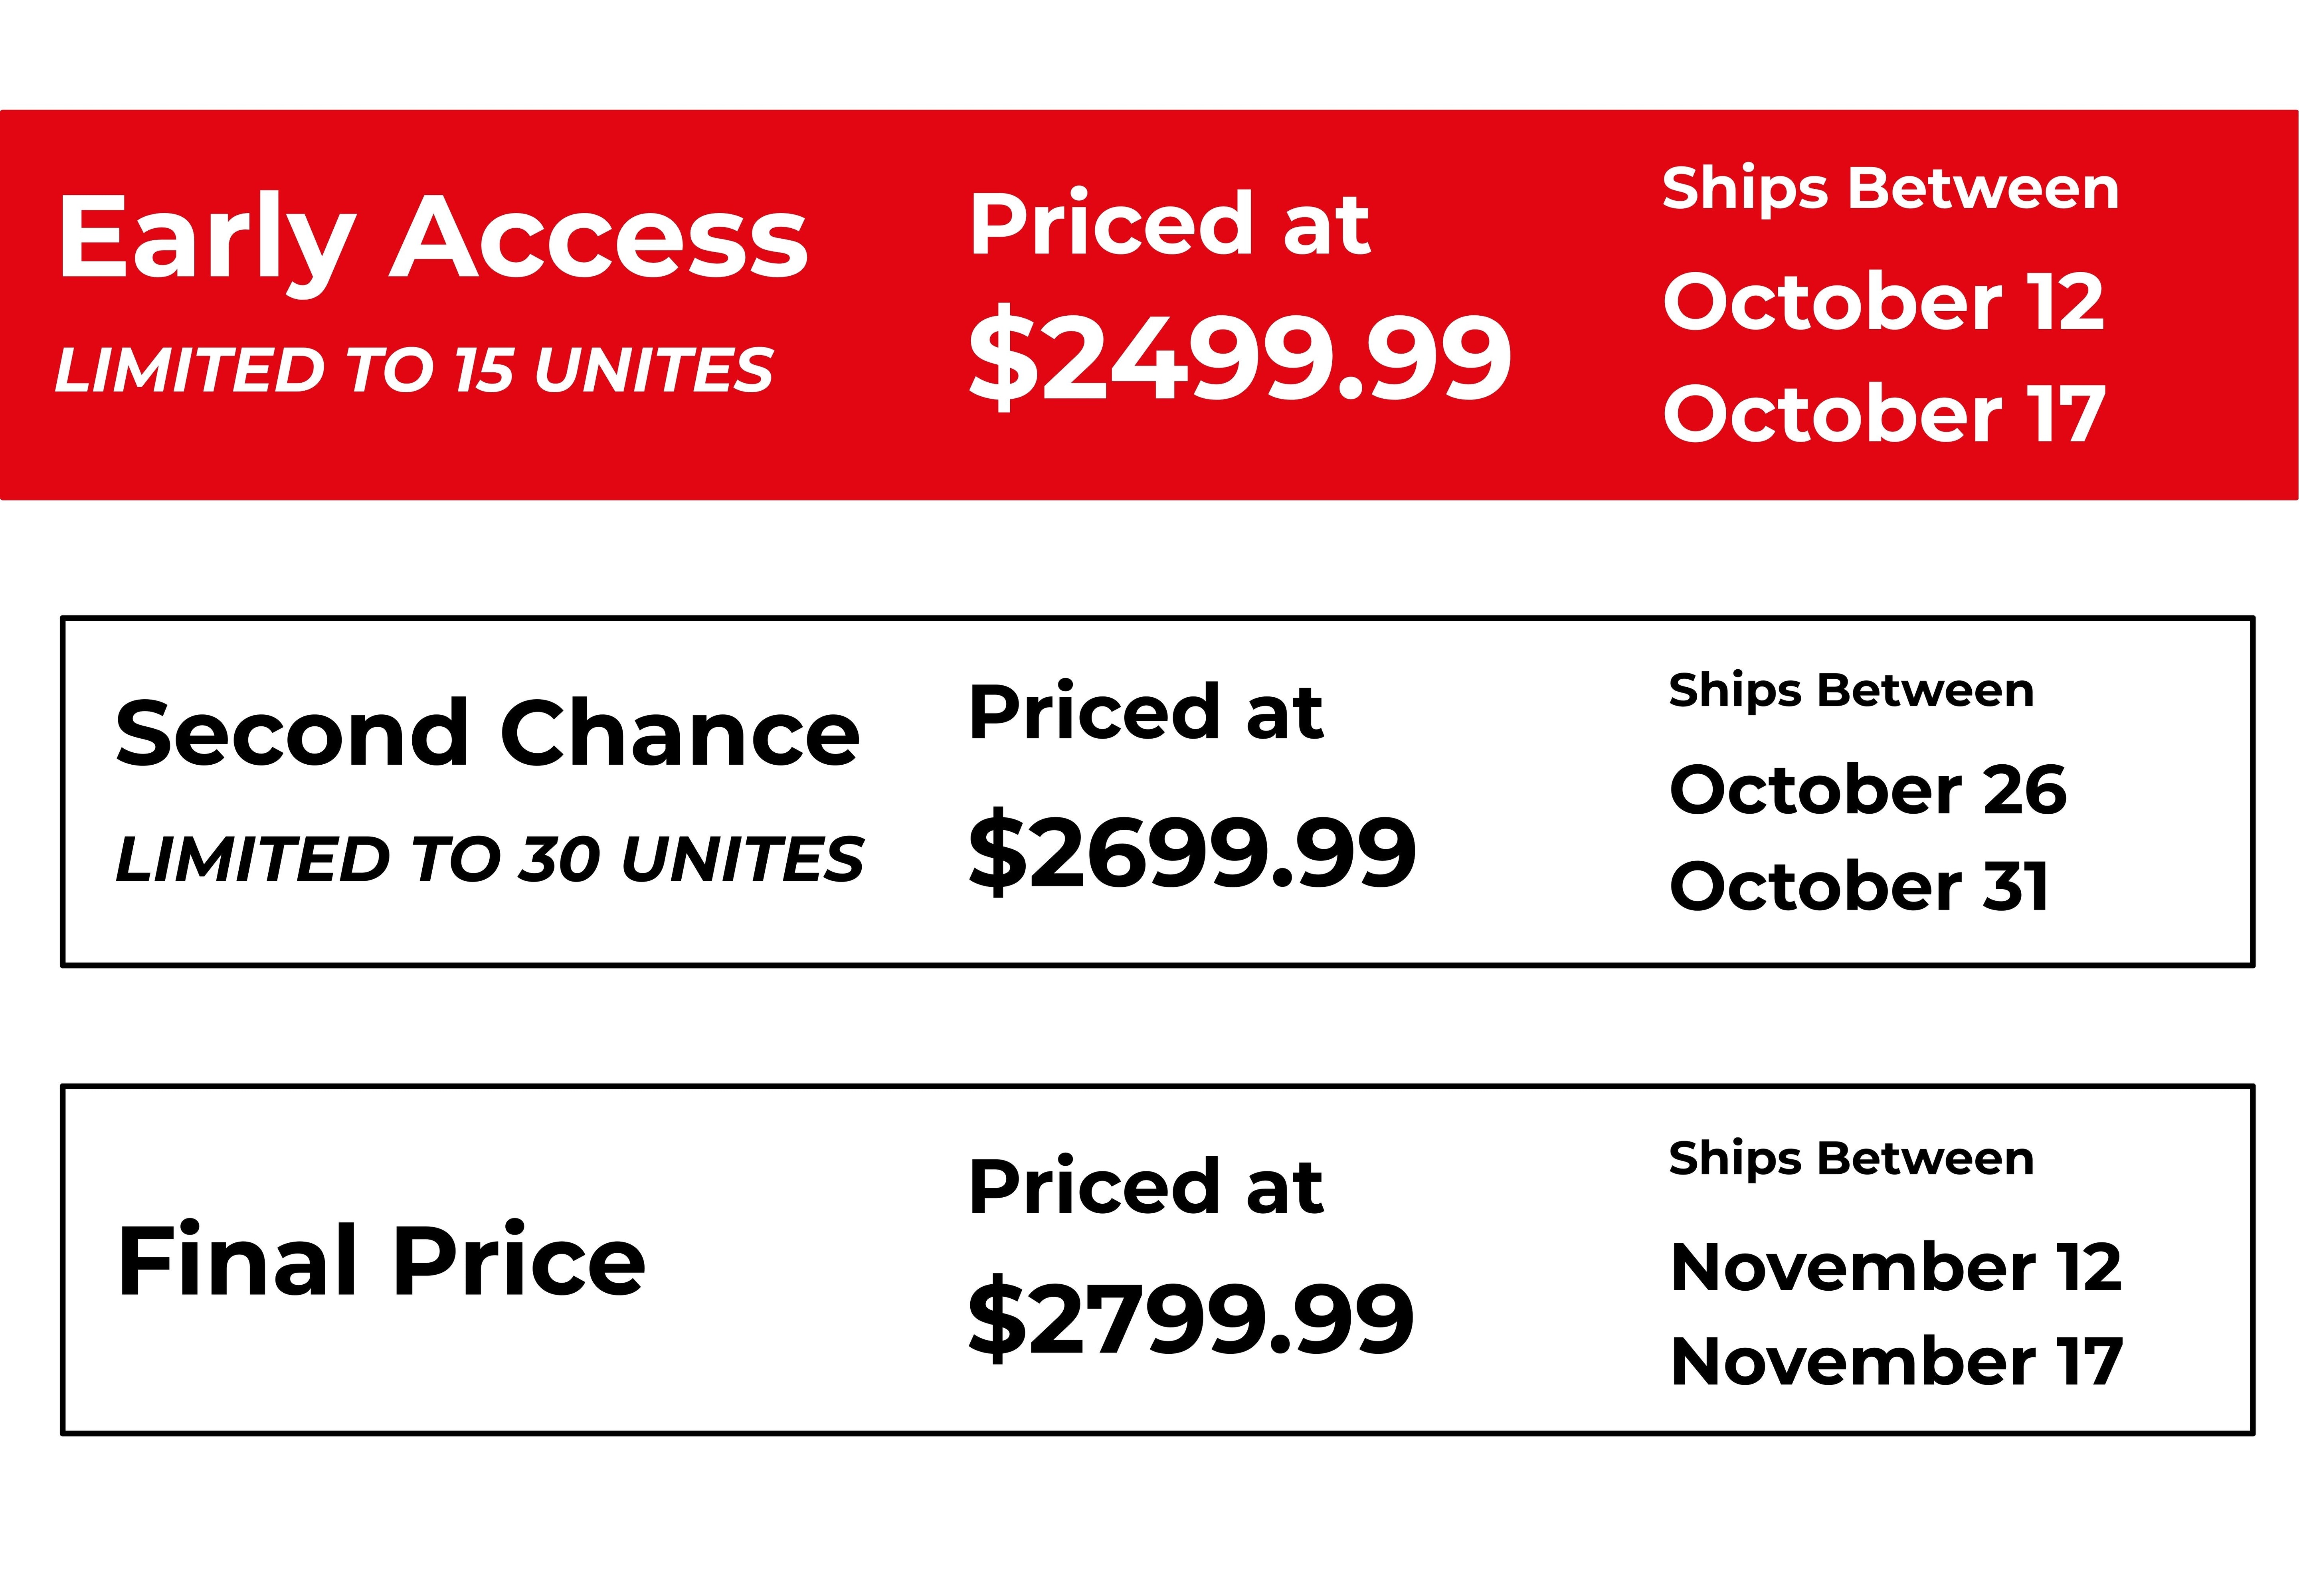Click 'LIMITED TO 15 UNITES' text
The width and height of the screenshot is (2299, 1596).
click(414, 370)
